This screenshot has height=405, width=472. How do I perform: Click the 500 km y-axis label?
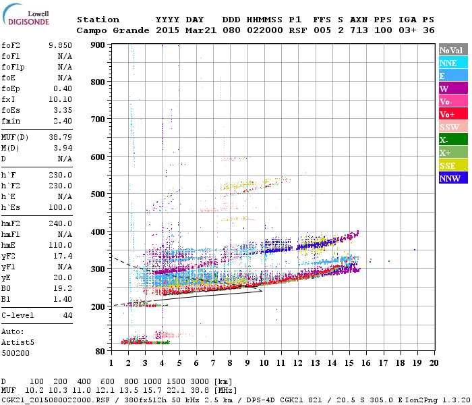click(98, 194)
